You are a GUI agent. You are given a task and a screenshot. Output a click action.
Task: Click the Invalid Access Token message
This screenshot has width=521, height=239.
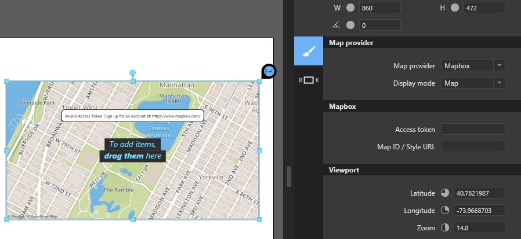click(x=132, y=116)
